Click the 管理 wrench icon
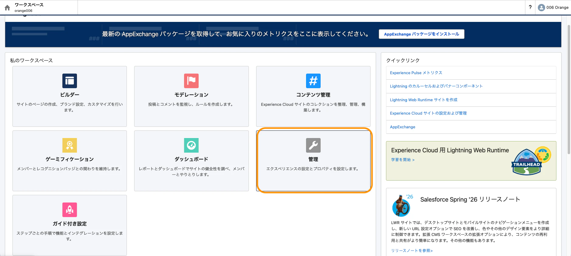The width and height of the screenshot is (571, 256). (x=313, y=145)
